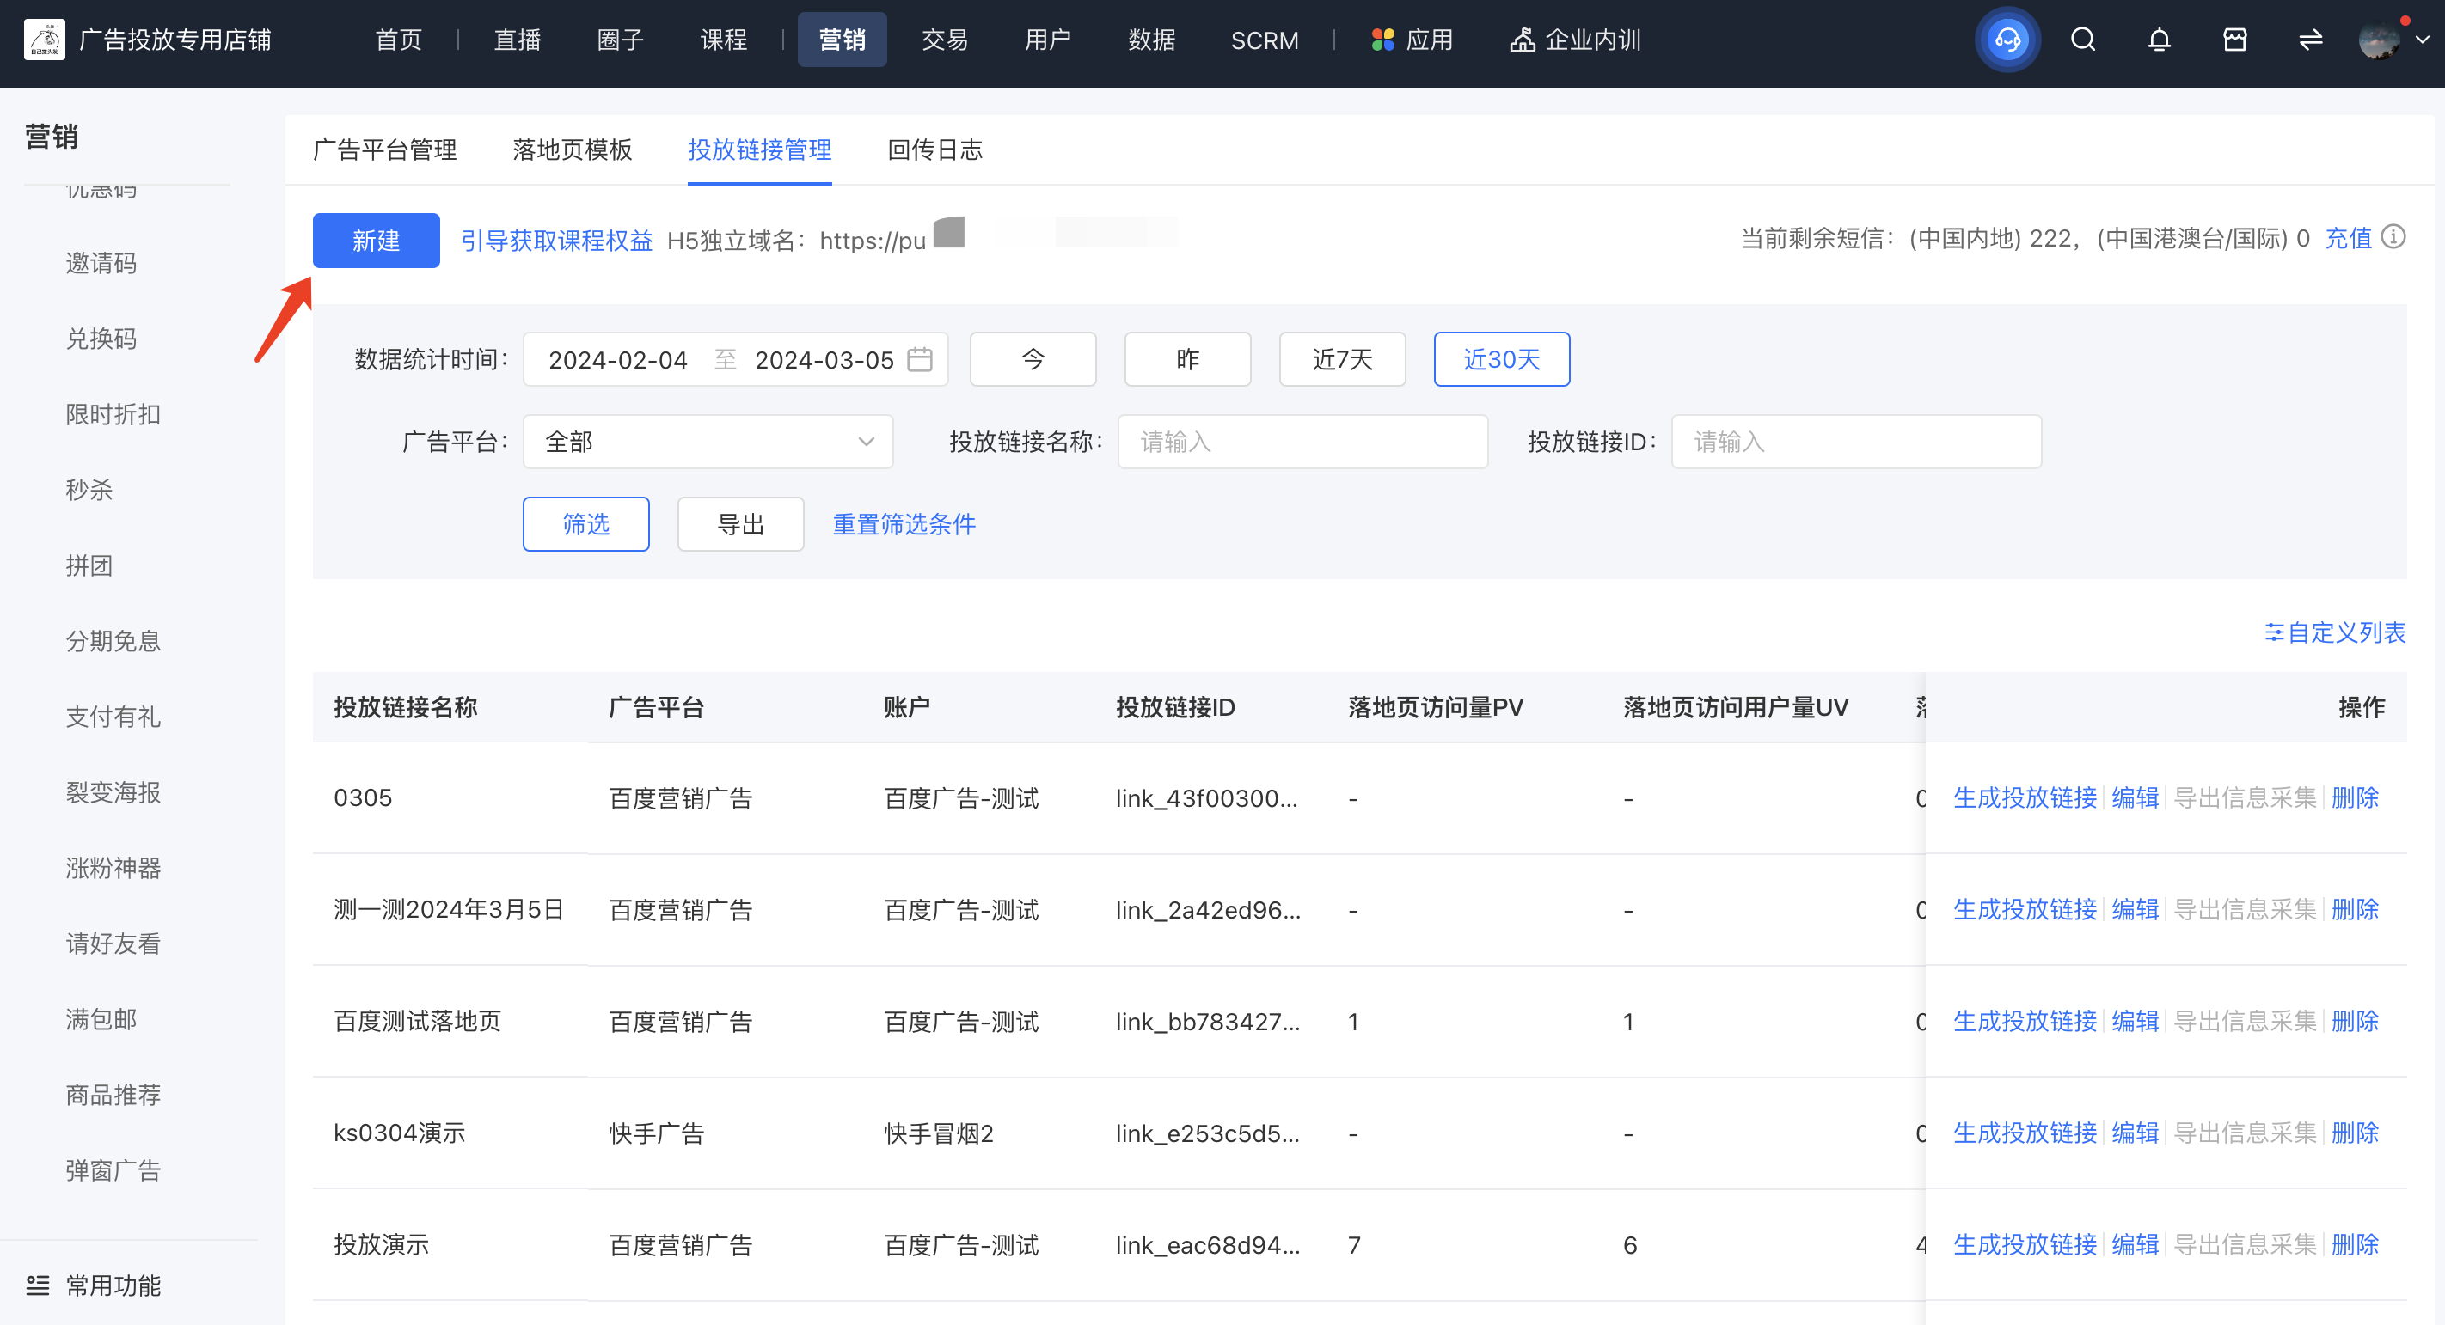
Task: Open the 交易 menu
Action: click(x=946, y=40)
